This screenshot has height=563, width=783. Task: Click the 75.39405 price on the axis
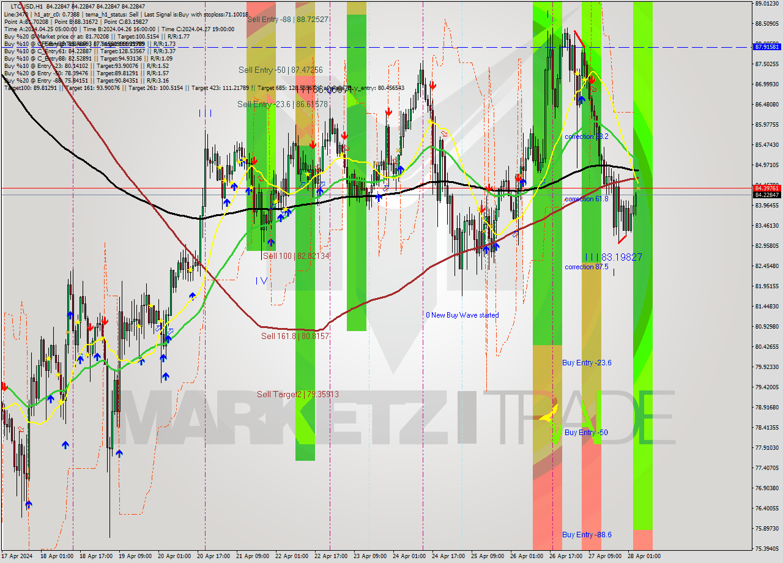767,549
